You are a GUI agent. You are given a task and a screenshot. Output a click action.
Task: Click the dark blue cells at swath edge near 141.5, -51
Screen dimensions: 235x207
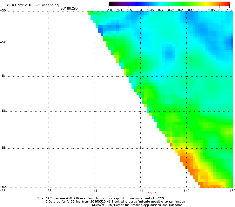point(101,31)
